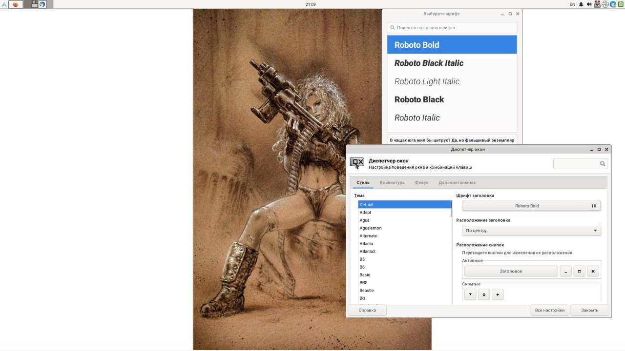Select the Alternate theme
This screenshot has width=625, height=351.
pos(404,236)
